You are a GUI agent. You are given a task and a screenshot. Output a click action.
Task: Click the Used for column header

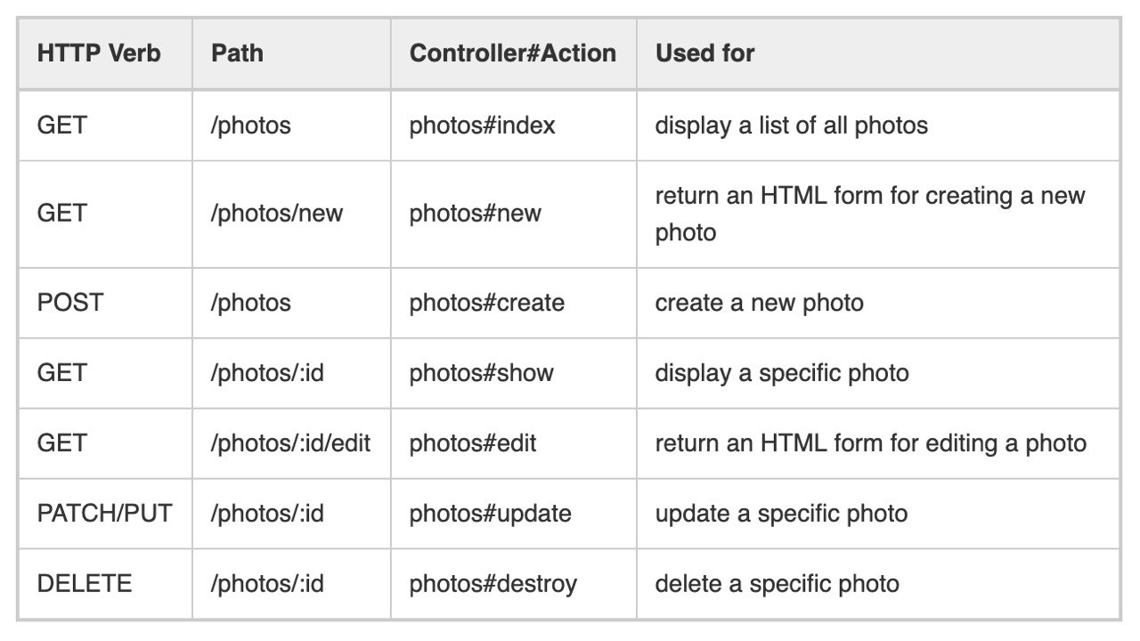pos(878,53)
